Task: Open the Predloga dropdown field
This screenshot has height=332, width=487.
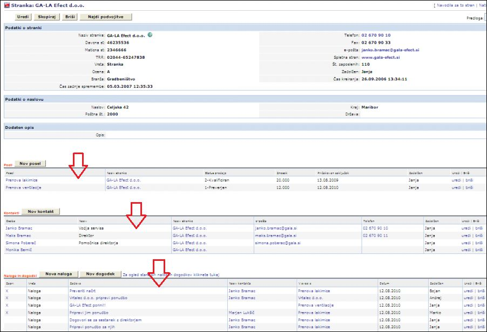Action: tap(485, 18)
